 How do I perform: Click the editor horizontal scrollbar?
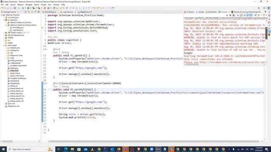pos(154,141)
